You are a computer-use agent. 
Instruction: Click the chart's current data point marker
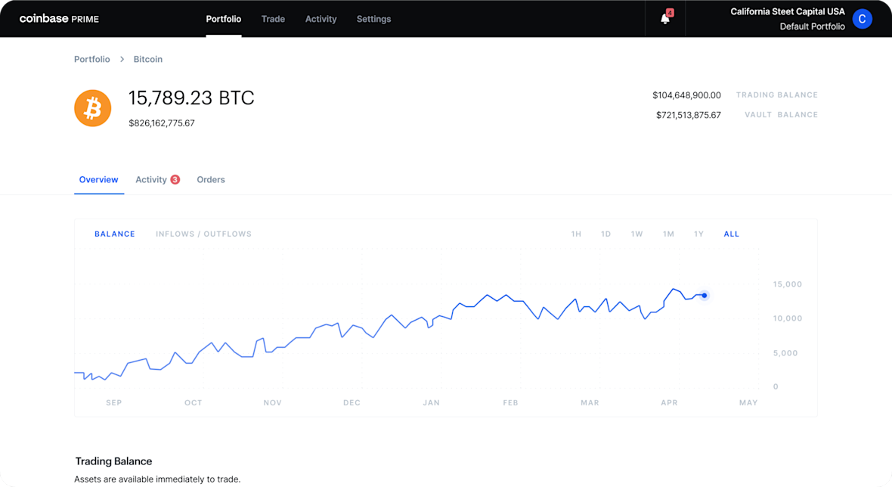tap(705, 295)
